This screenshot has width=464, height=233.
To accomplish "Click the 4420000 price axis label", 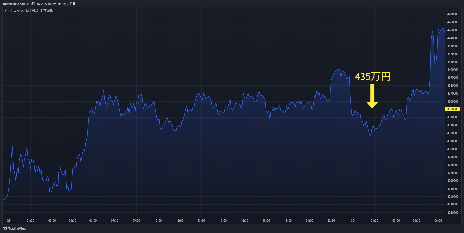I will point(453,54).
